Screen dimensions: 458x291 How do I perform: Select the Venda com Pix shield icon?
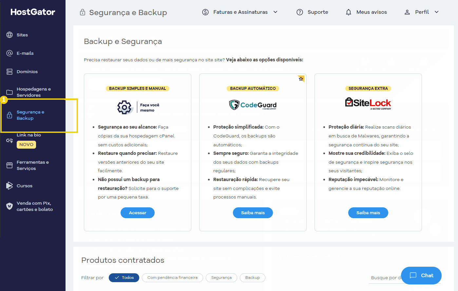(10, 206)
